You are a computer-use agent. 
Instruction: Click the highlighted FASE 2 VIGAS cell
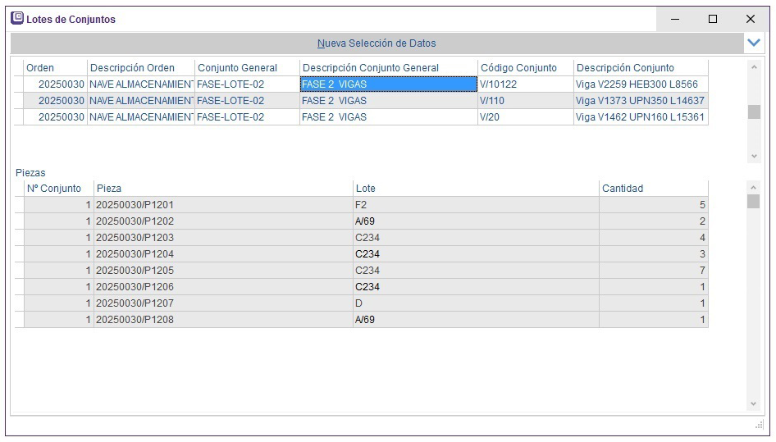388,84
